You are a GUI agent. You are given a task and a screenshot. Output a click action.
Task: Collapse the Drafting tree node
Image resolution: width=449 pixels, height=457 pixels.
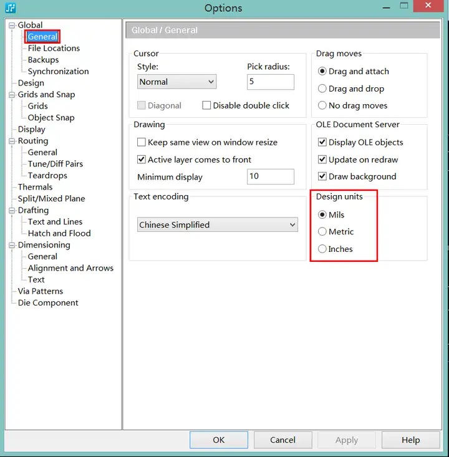click(12, 211)
